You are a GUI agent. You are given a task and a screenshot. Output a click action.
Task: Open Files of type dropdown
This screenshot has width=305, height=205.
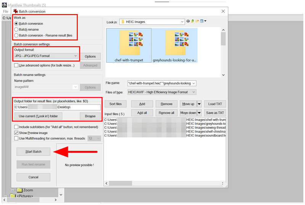point(162,92)
